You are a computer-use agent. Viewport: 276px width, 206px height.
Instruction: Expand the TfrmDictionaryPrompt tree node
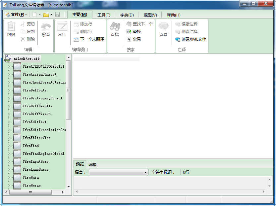coord(9,98)
